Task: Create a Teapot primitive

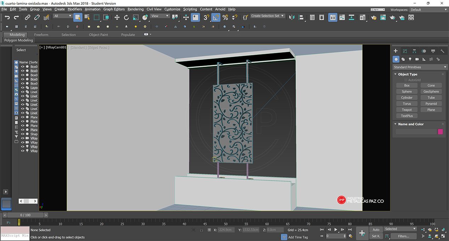Action: coord(407,110)
